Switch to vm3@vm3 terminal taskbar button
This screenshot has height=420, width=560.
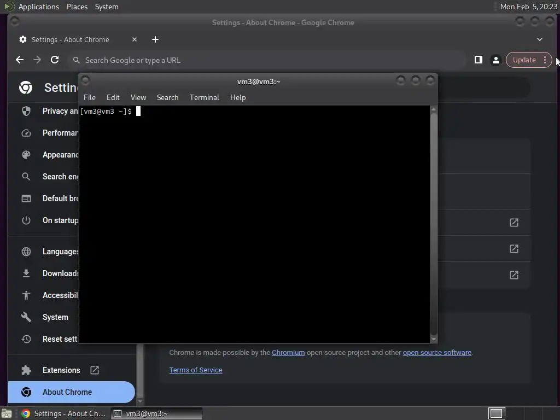(x=156, y=413)
